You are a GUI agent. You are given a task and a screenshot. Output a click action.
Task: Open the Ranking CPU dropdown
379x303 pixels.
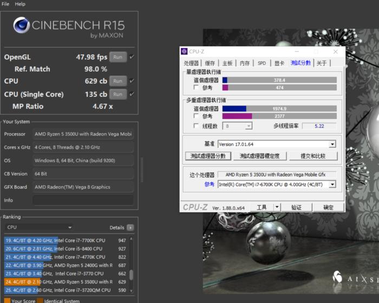(x=38, y=227)
